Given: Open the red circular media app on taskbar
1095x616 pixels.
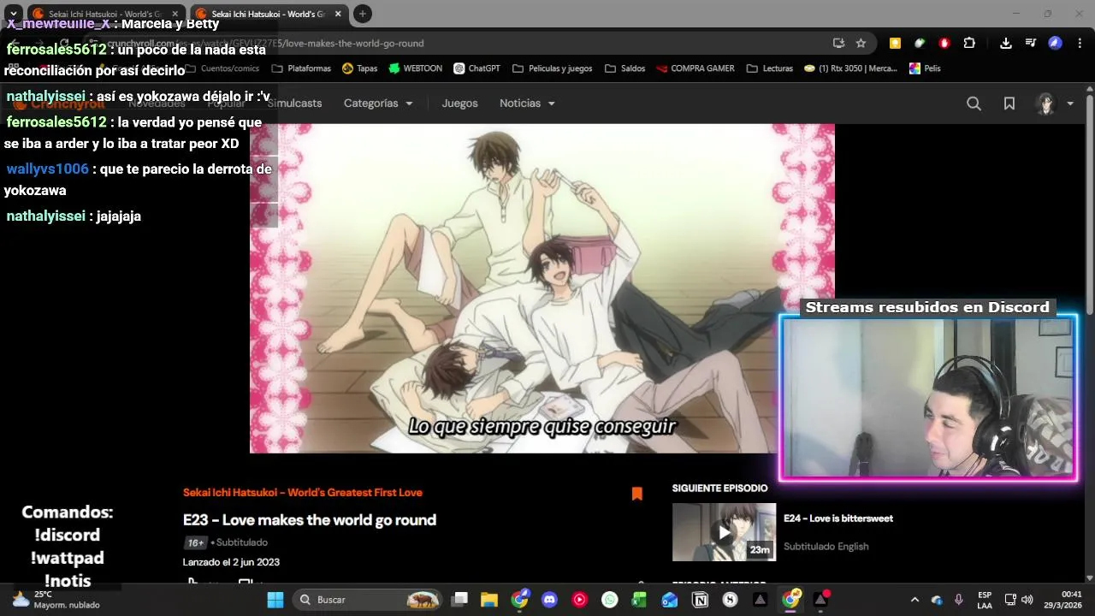Looking at the screenshot, I should click(579, 600).
